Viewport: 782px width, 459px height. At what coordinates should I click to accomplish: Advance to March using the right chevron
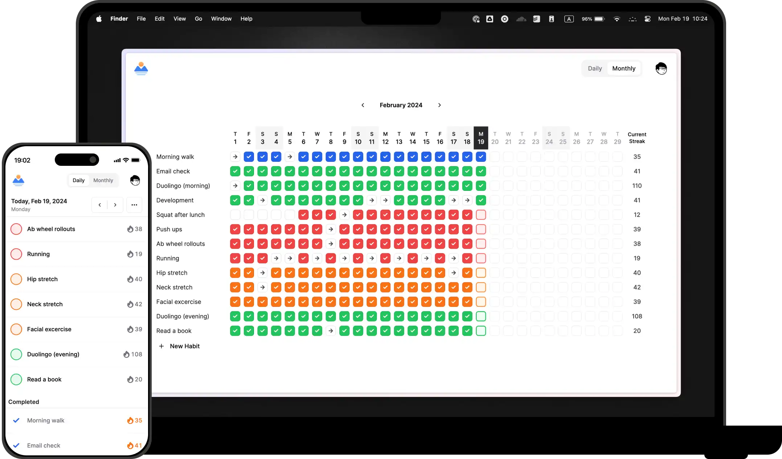[439, 105]
